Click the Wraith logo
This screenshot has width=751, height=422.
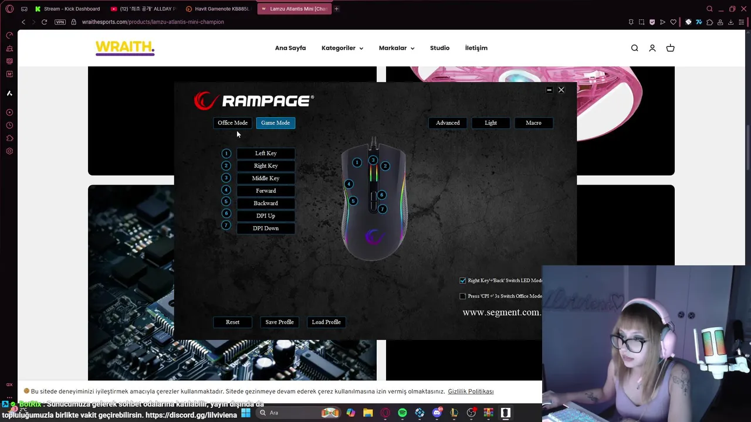[125, 47]
